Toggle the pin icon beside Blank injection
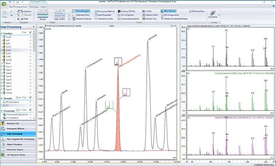This screenshot has height=166, width=276. coord(30,63)
